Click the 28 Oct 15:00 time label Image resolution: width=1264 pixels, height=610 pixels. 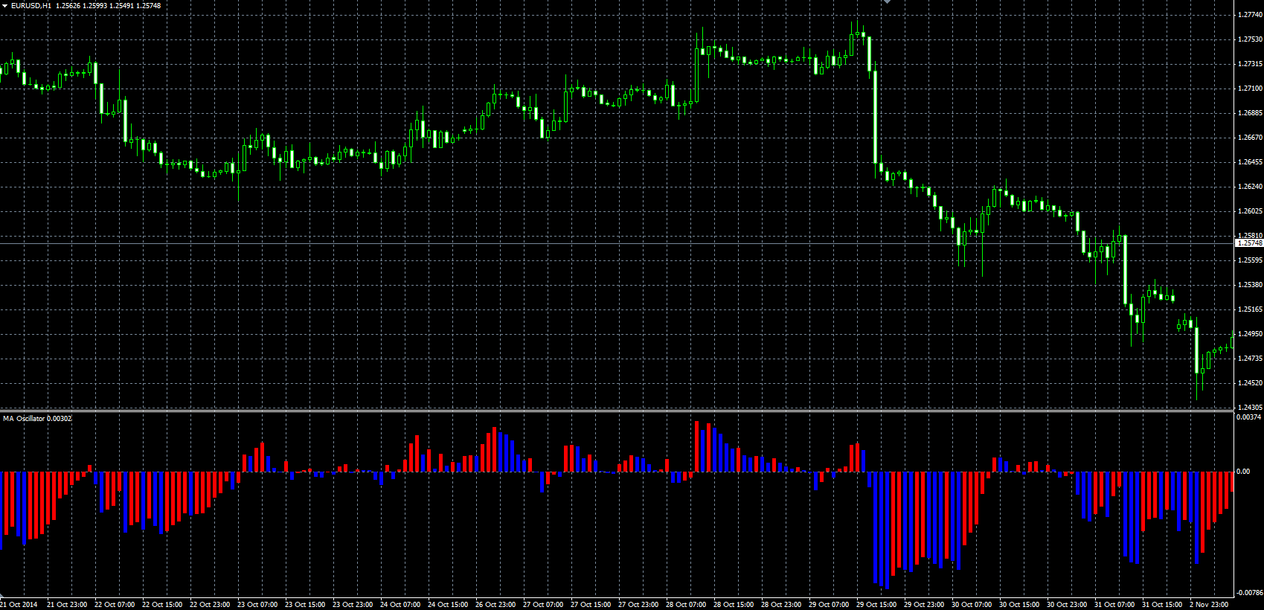click(x=734, y=605)
